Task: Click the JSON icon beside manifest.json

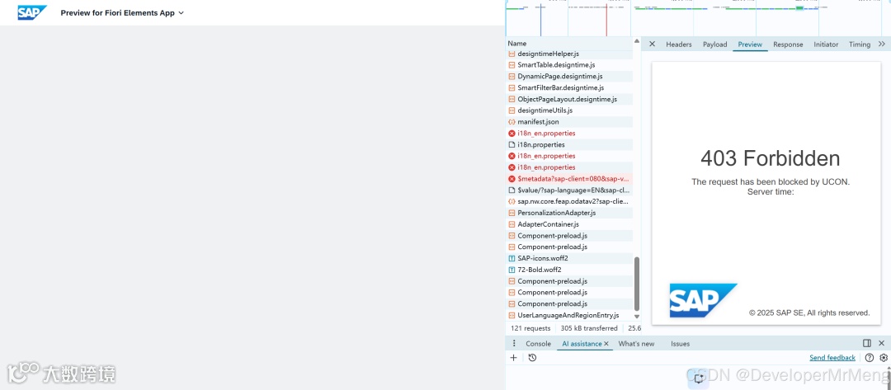Action: [511, 122]
